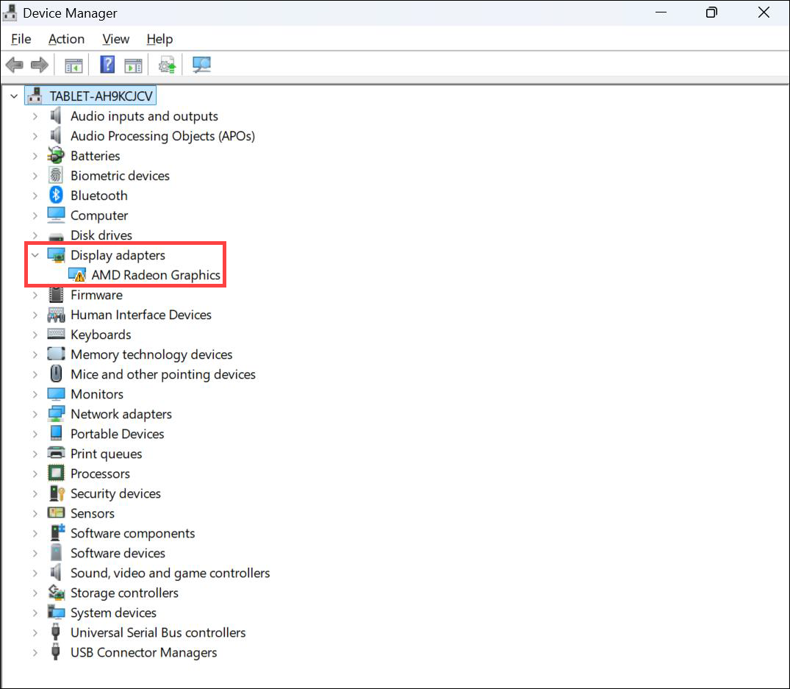The width and height of the screenshot is (790, 689).
Task: Click the Display adapters category icon
Action: click(x=56, y=255)
